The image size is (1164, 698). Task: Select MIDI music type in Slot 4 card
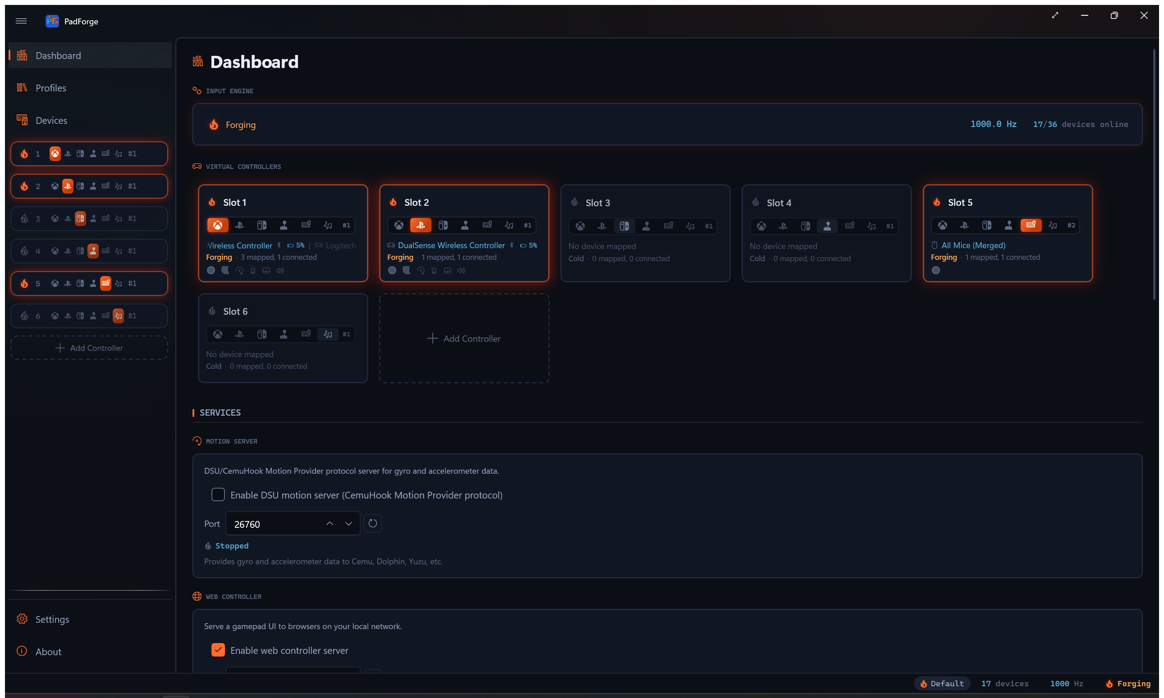tap(872, 226)
